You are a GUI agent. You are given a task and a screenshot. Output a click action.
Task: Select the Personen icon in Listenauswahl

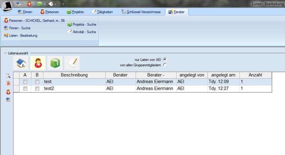click(38, 63)
